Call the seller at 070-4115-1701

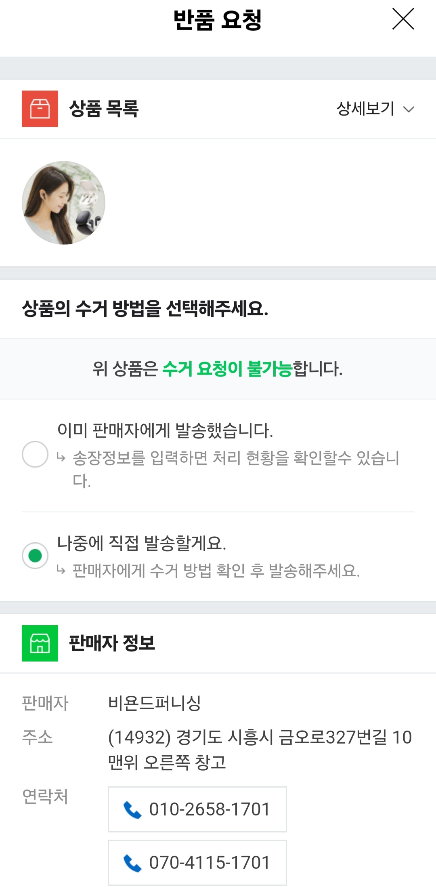(209, 863)
